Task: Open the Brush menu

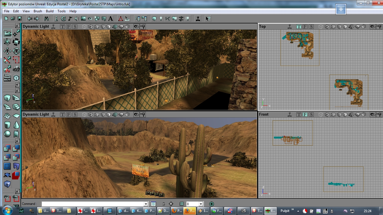Action: (x=38, y=11)
